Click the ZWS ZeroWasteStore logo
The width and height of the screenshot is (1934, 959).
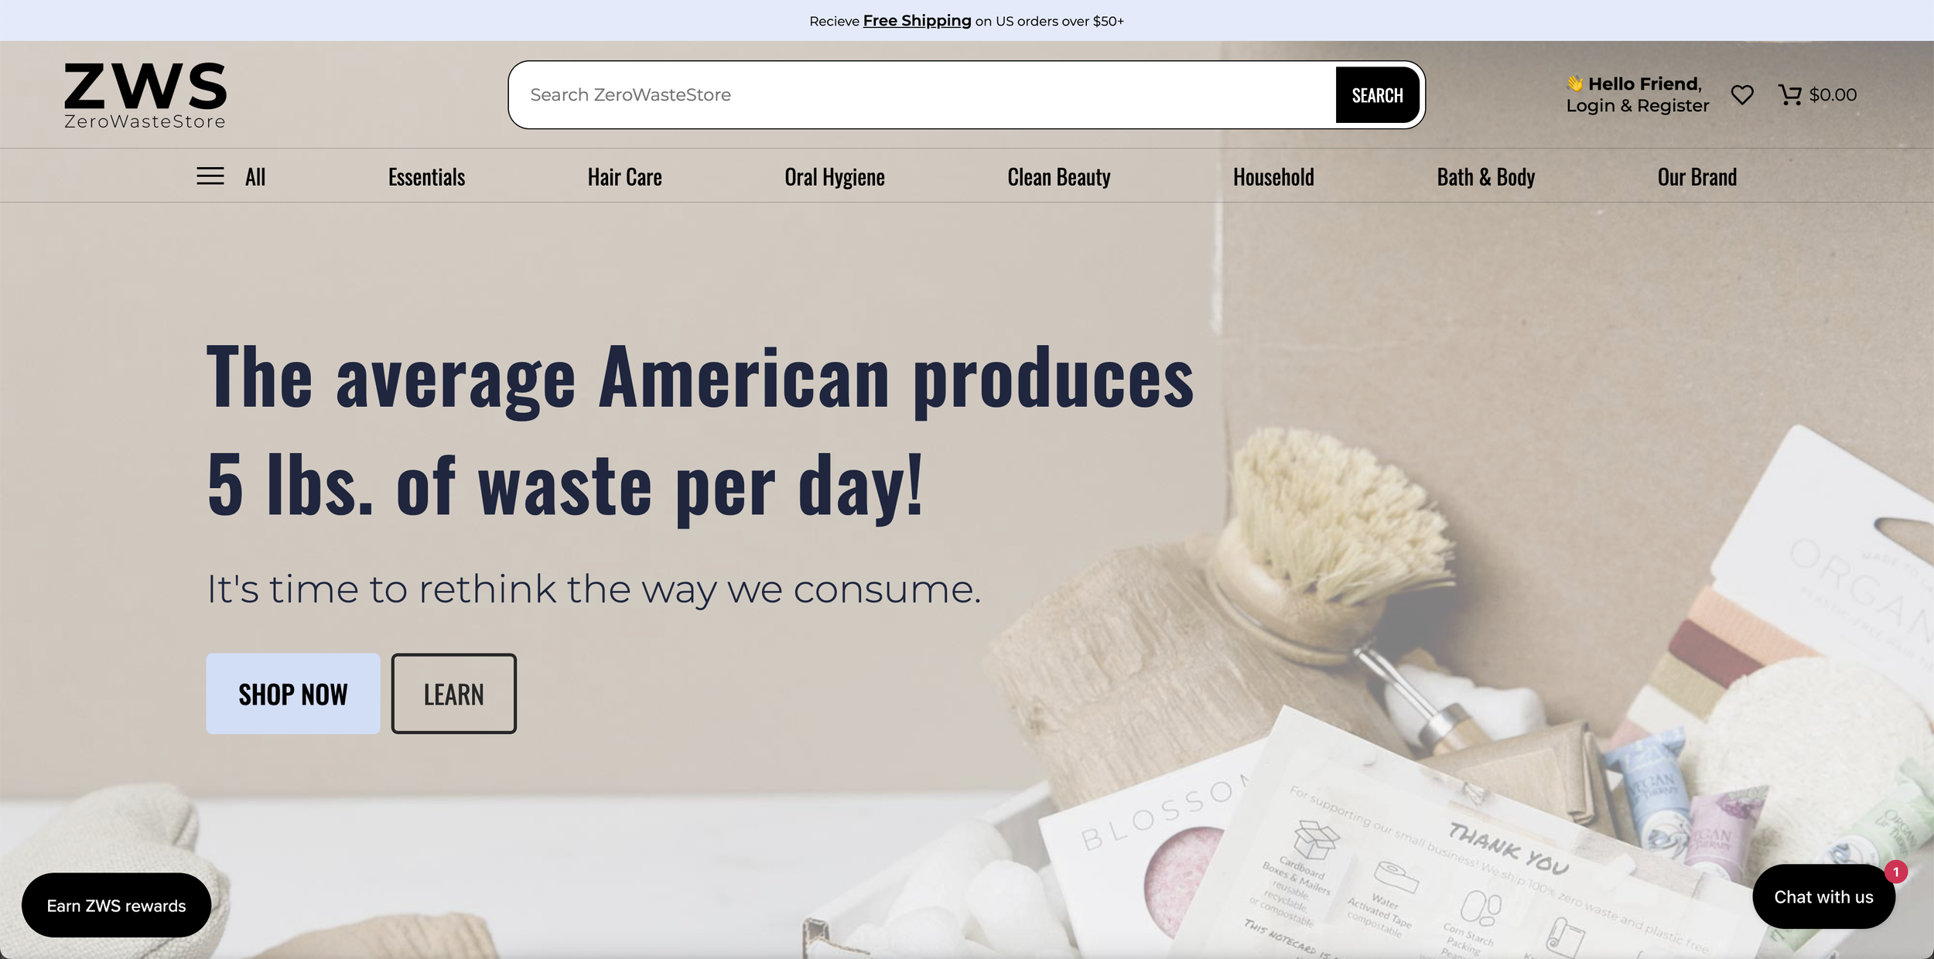(145, 95)
